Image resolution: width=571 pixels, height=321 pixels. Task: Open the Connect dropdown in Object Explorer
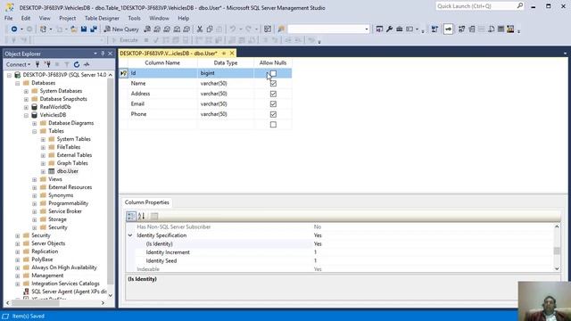click(x=18, y=64)
